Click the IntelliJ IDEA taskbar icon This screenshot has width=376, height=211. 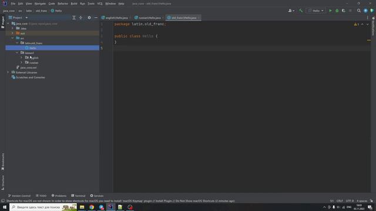[110, 207]
